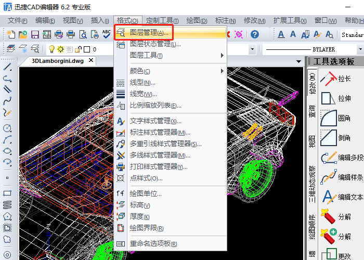Choose 图层状态管理(L)... menu entry

pyautogui.click(x=171, y=44)
